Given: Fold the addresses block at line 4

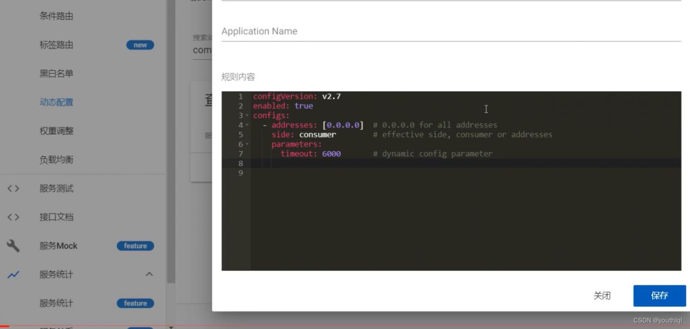Looking at the screenshot, I should coord(247,125).
